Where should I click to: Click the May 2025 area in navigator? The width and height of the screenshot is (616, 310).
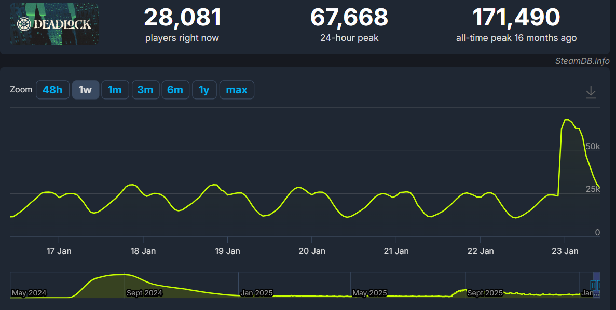[x=369, y=293]
